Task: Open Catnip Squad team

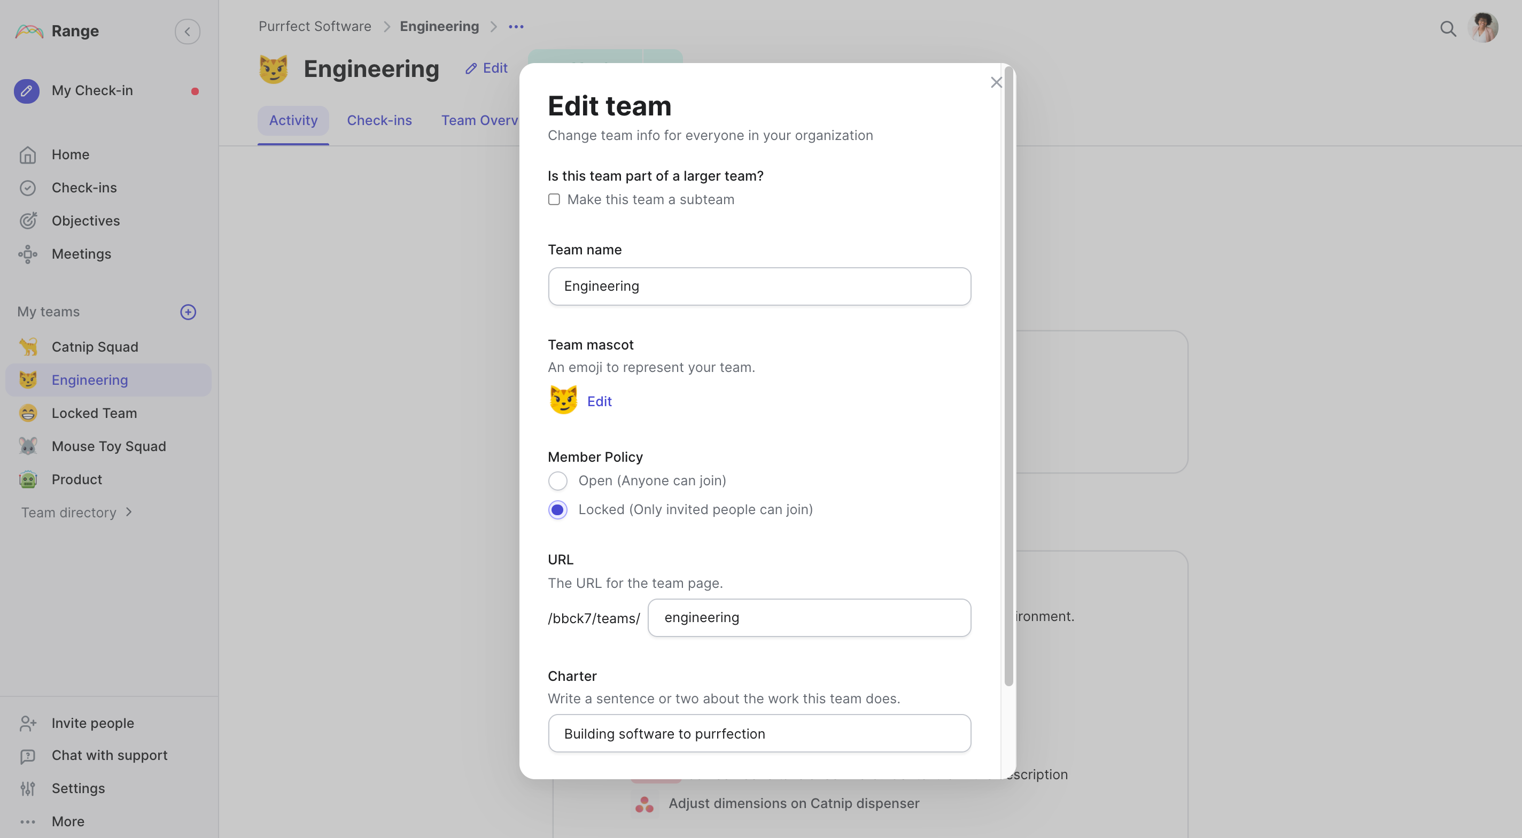Action: pos(95,347)
